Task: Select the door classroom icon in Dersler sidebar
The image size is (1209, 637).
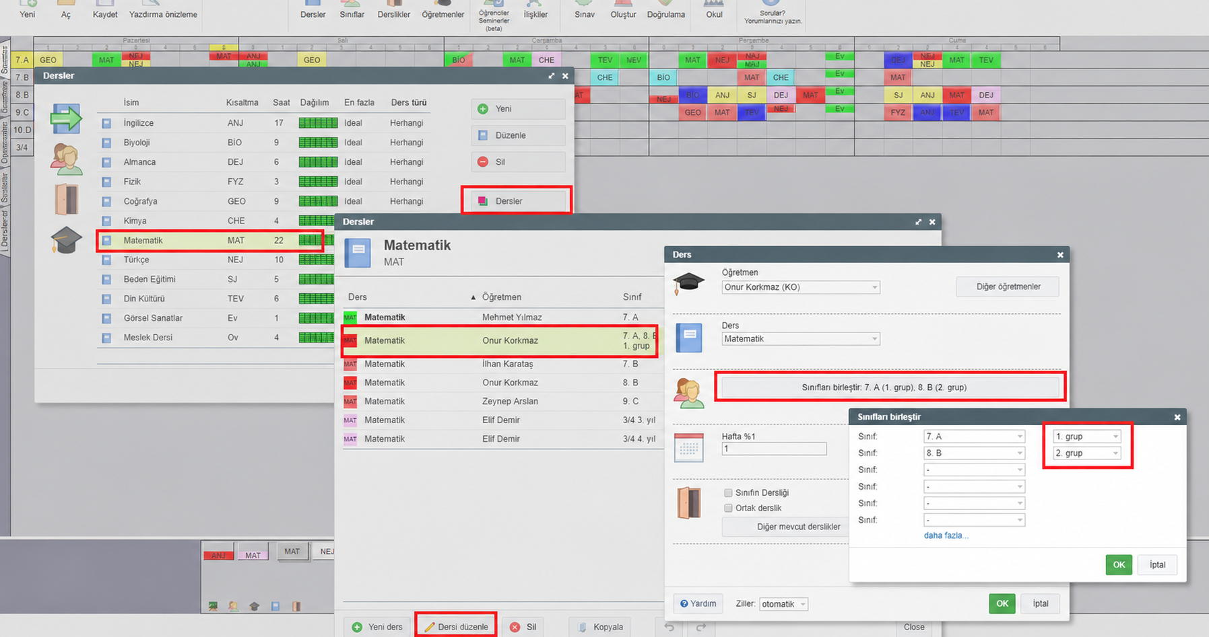Action: (66, 199)
